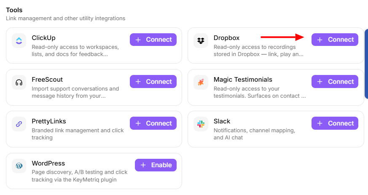Viewport: 368px width, 195px height.
Task: Click the 'Notifications, channel mapping' description
Action: [255, 134]
